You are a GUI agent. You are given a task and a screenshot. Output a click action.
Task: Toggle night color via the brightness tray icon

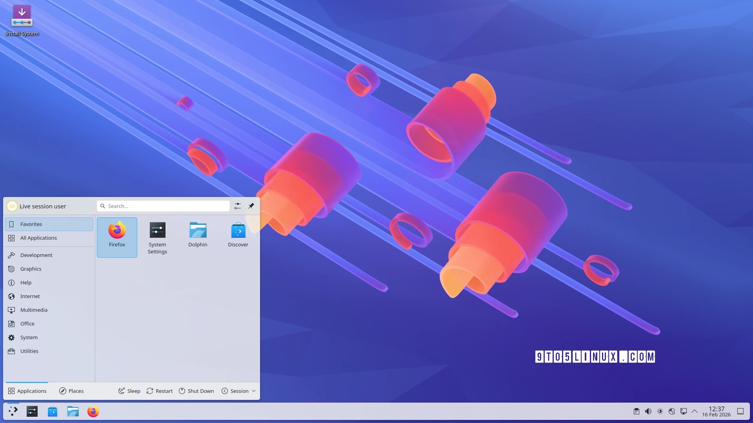pyautogui.click(x=660, y=411)
